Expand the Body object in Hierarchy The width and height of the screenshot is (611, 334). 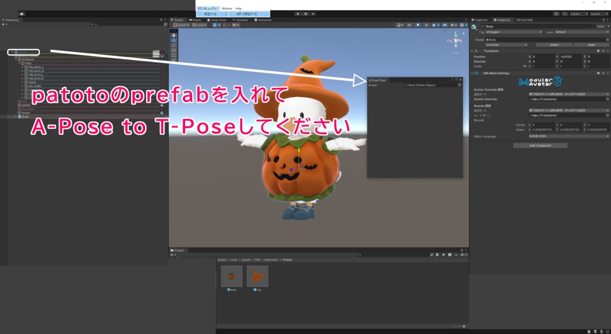tap(16, 117)
